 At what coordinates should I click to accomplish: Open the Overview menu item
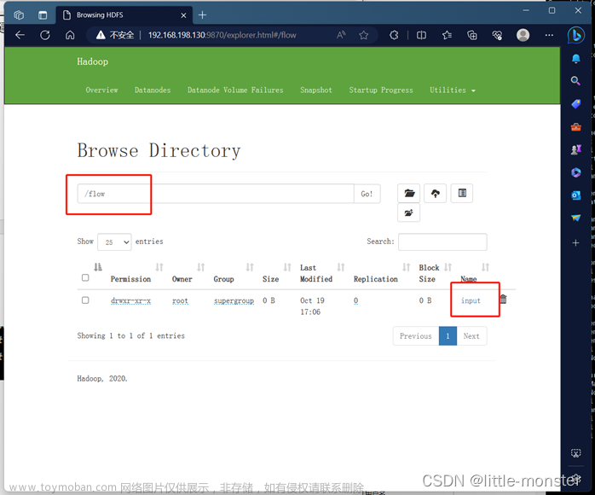[101, 90]
